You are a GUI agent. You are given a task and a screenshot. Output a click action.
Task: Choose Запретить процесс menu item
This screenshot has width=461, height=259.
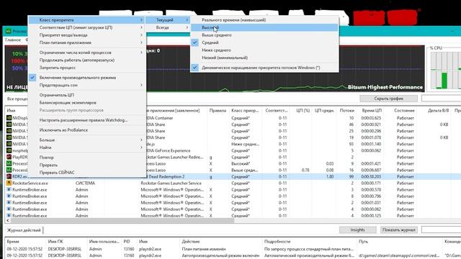pyautogui.click(x=87, y=68)
